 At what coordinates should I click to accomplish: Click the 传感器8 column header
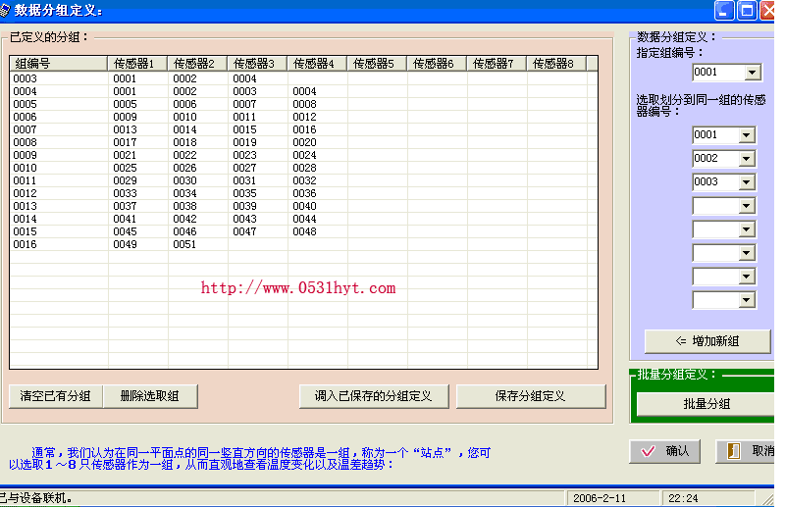pos(556,64)
